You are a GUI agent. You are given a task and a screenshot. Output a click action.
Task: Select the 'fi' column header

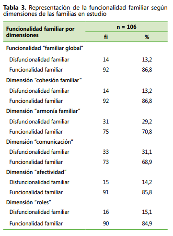(x=106, y=37)
